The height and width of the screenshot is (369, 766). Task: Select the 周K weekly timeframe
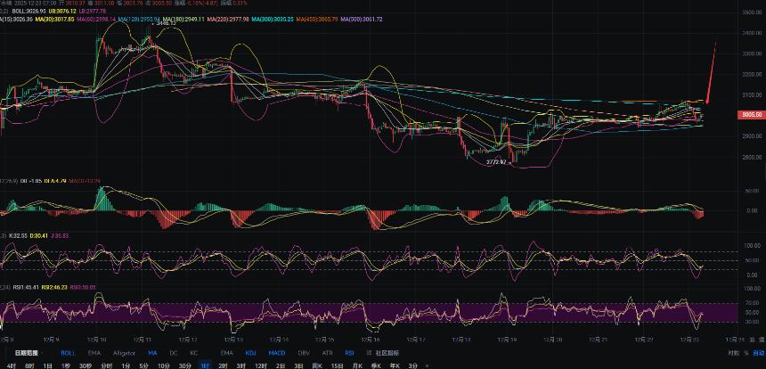point(318,365)
